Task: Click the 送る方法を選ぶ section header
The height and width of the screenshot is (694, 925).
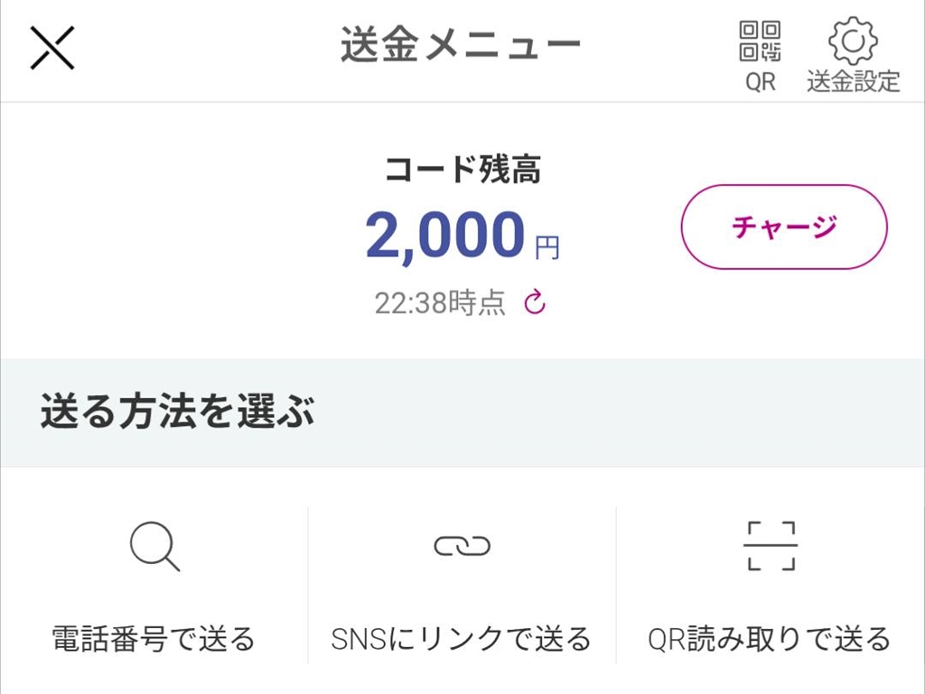Action: [178, 412]
